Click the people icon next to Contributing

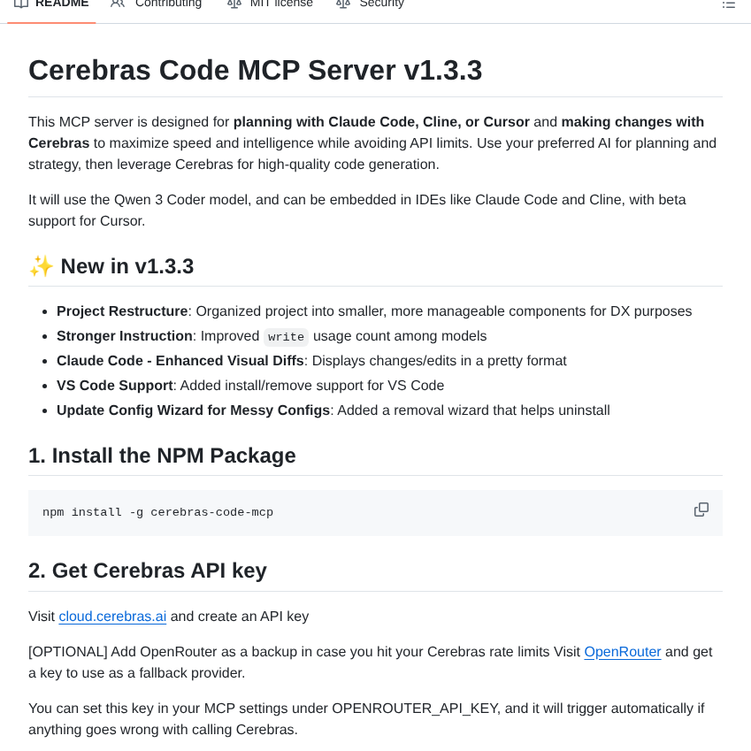pyautogui.click(x=118, y=4)
